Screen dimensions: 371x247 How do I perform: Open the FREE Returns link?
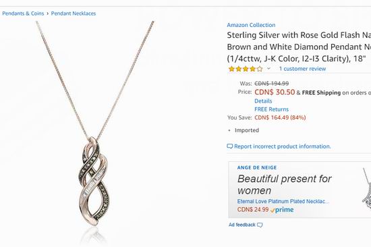point(271,109)
